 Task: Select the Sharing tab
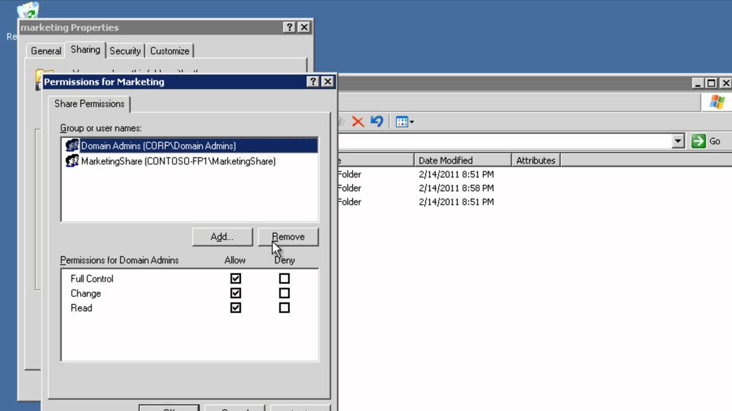[x=85, y=50]
